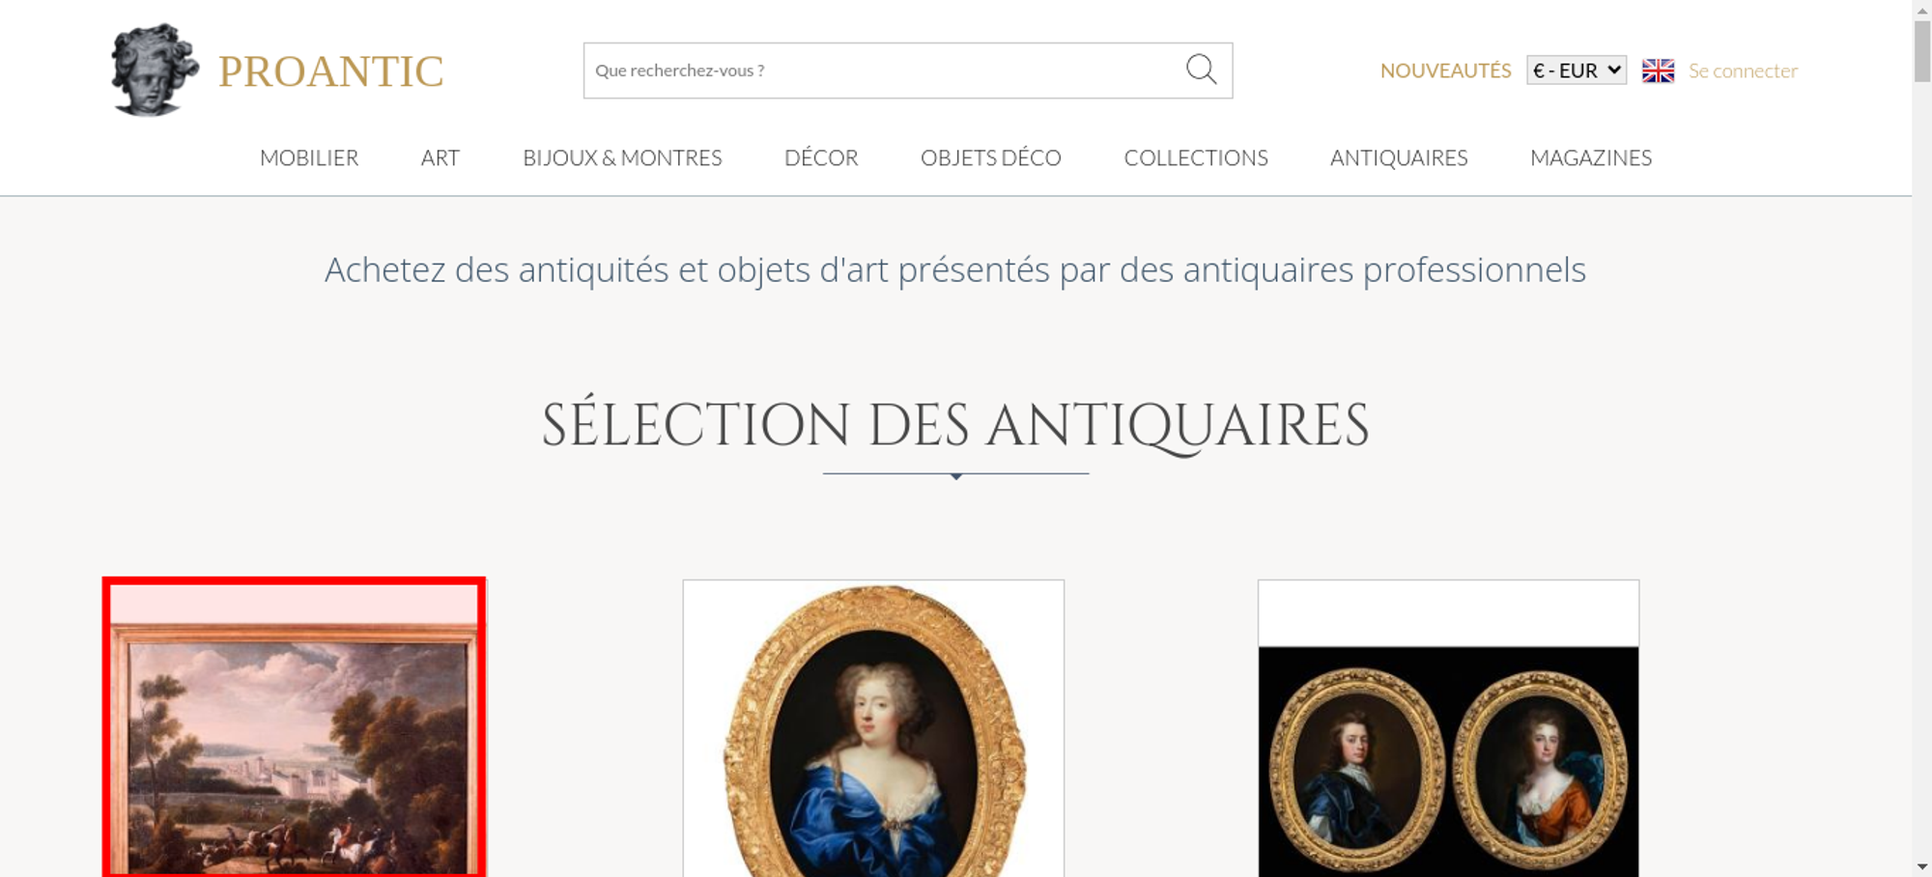Open the € - EUR currency dropdown

click(x=1576, y=71)
